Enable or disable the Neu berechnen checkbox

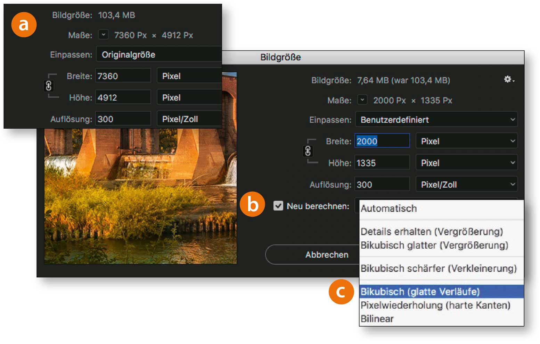pos(278,206)
